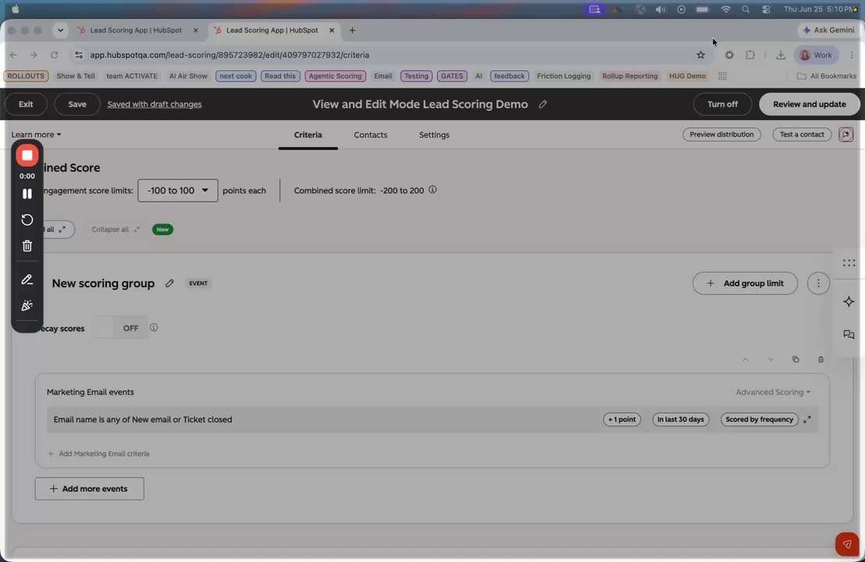Switch to the Criteria tab
This screenshot has height=562, width=865.
click(x=308, y=134)
